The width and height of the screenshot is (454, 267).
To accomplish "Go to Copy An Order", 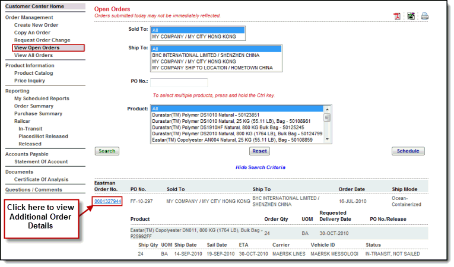I will tap(32, 33).
